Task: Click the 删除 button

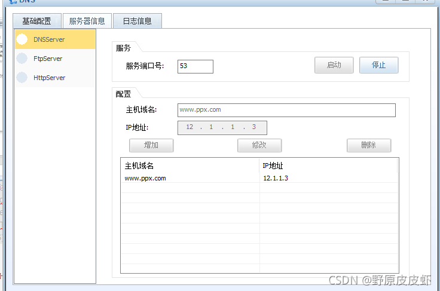Action: click(x=369, y=145)
